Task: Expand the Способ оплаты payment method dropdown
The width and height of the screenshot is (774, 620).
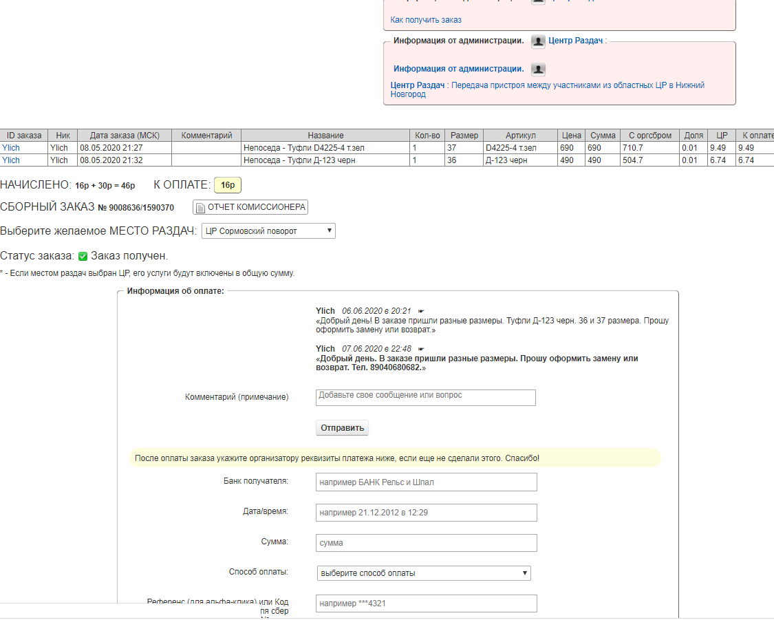Action: pos(423,573)
